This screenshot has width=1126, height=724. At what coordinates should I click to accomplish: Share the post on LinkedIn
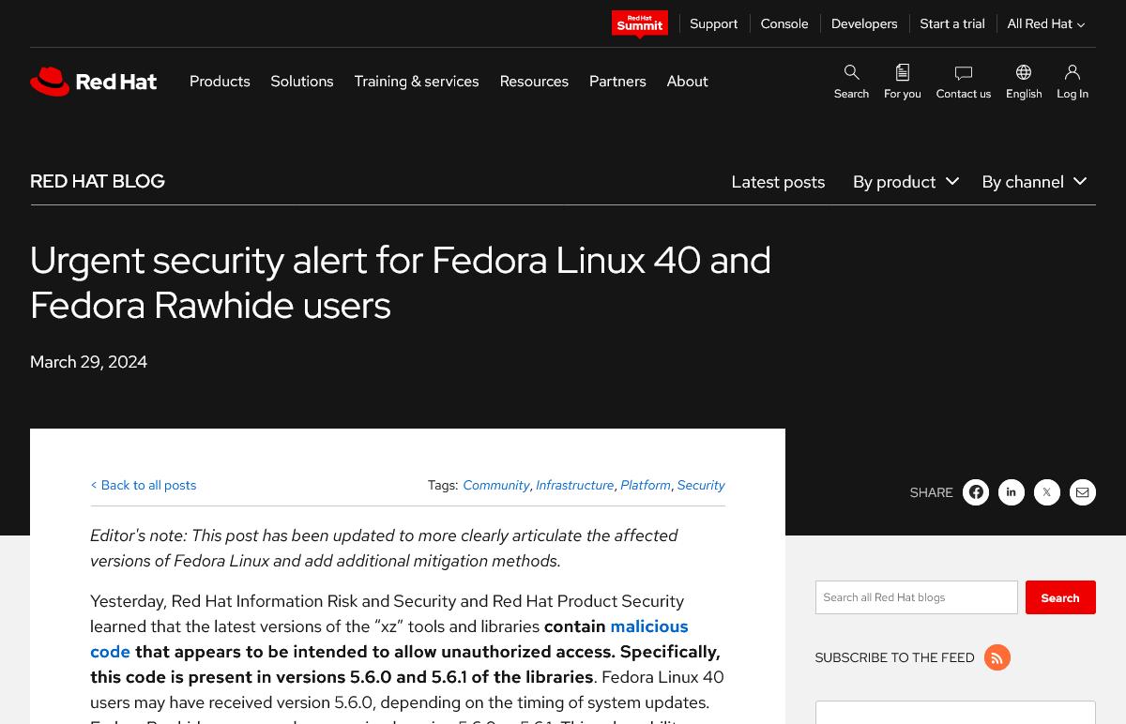1012,492
